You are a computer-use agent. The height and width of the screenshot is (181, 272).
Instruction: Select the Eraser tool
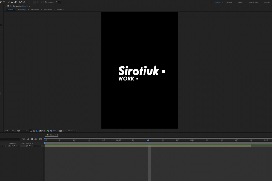tap(15, 2)
